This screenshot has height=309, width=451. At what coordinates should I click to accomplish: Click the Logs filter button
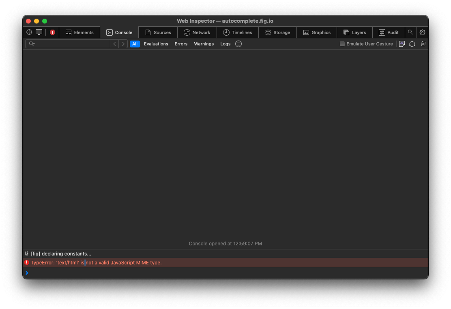coord(225,44)
